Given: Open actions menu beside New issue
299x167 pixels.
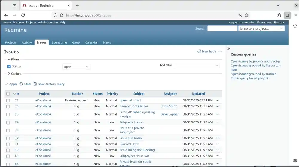Looking at the screenshot, I should pyautogui.click(x=220, y=51).
